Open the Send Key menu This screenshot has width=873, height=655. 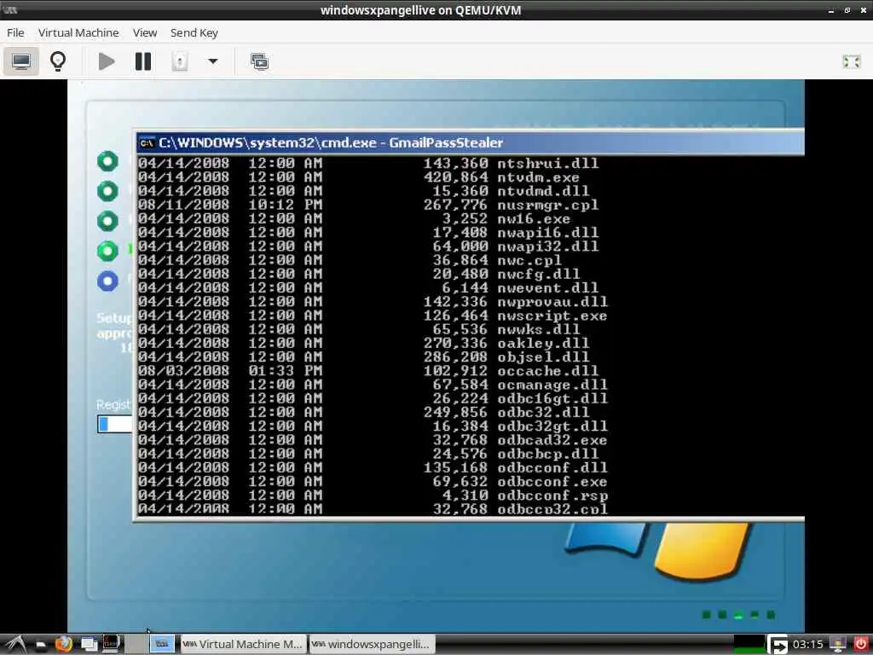pos(194,33)
